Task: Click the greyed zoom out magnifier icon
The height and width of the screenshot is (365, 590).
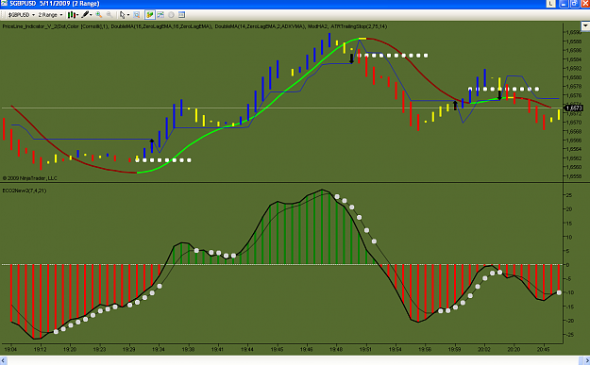Action: (x=110, y=15)
